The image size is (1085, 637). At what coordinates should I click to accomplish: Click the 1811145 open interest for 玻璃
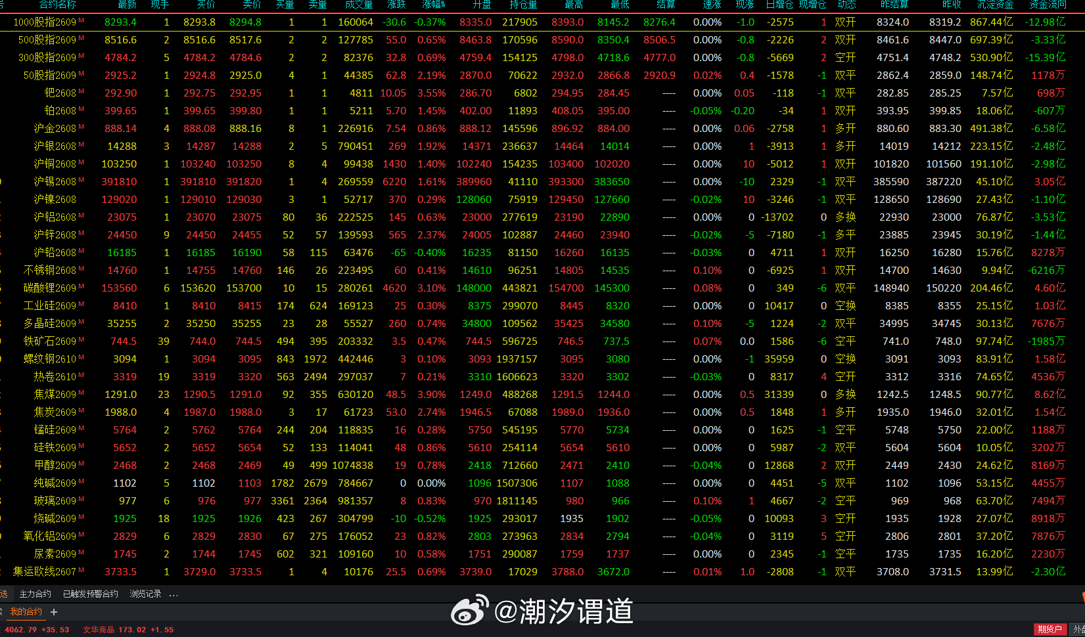[517, 501]
